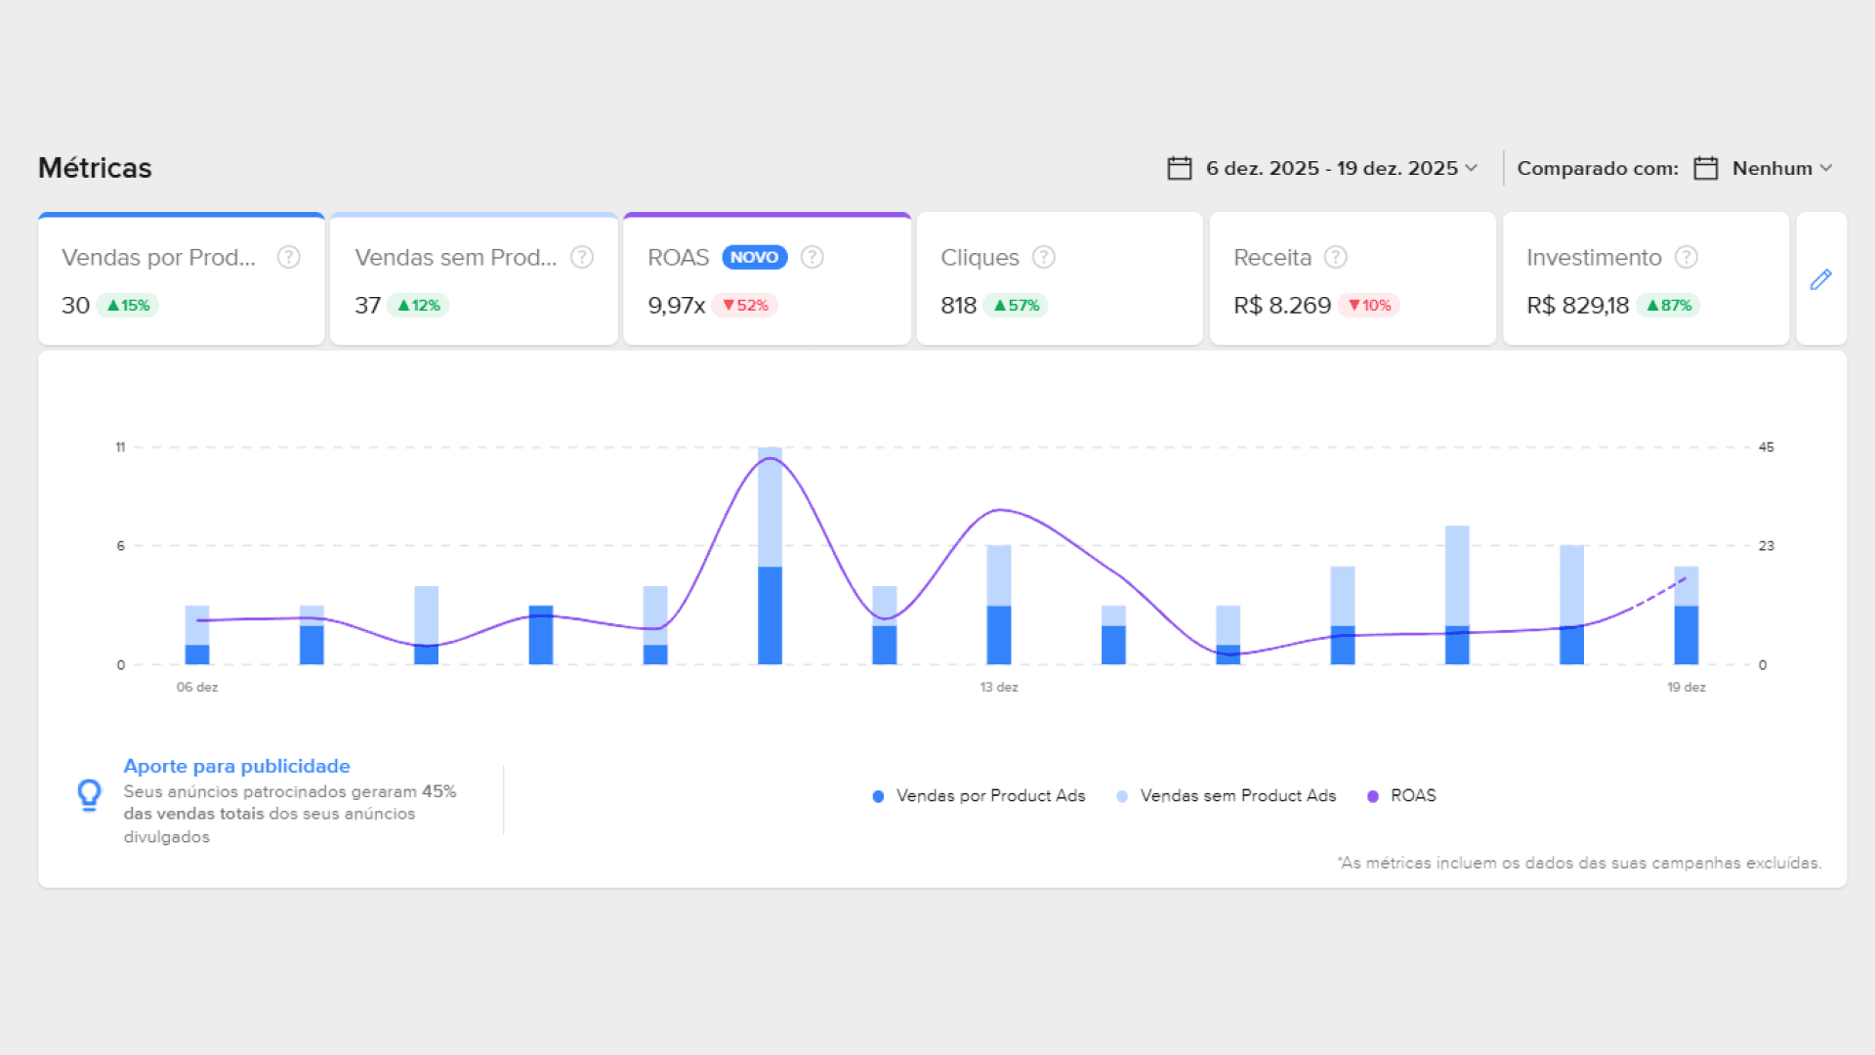Click the lightbulb icon beside Aporte para publicidade
Screen dimensions: 1875x1055
click(90, 795)
